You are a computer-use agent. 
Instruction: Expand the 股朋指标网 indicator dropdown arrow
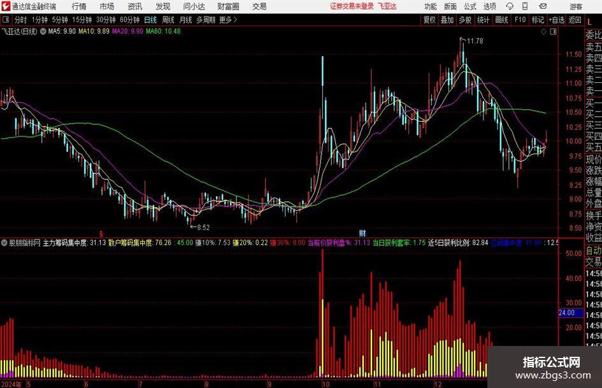tap(4, 243)
